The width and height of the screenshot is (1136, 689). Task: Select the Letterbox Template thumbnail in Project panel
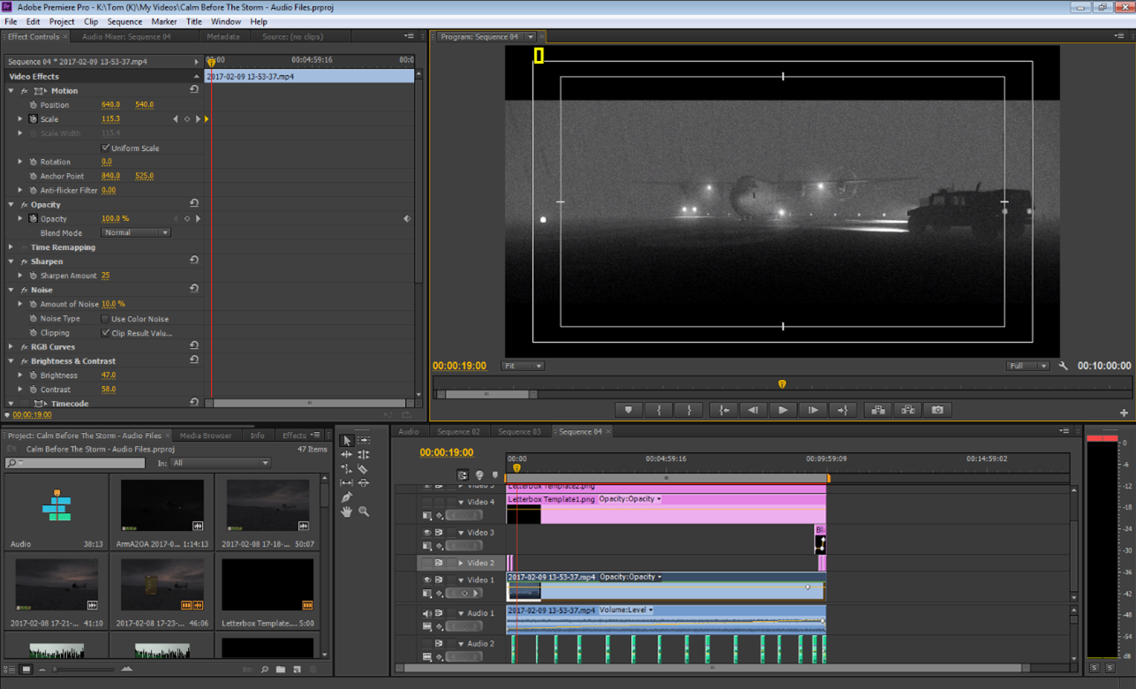tap(267, 585)
